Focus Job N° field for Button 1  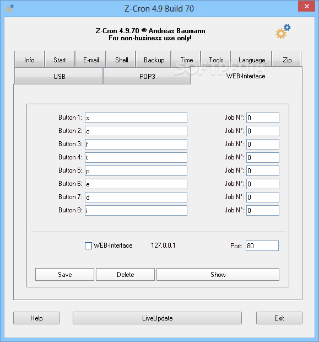click(x=263, y=118)
